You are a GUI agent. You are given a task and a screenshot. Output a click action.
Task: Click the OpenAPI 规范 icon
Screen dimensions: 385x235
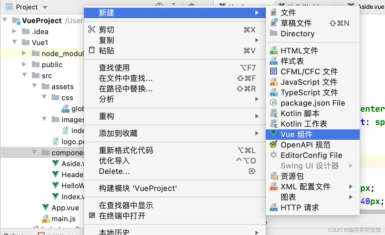pos(273,144)
